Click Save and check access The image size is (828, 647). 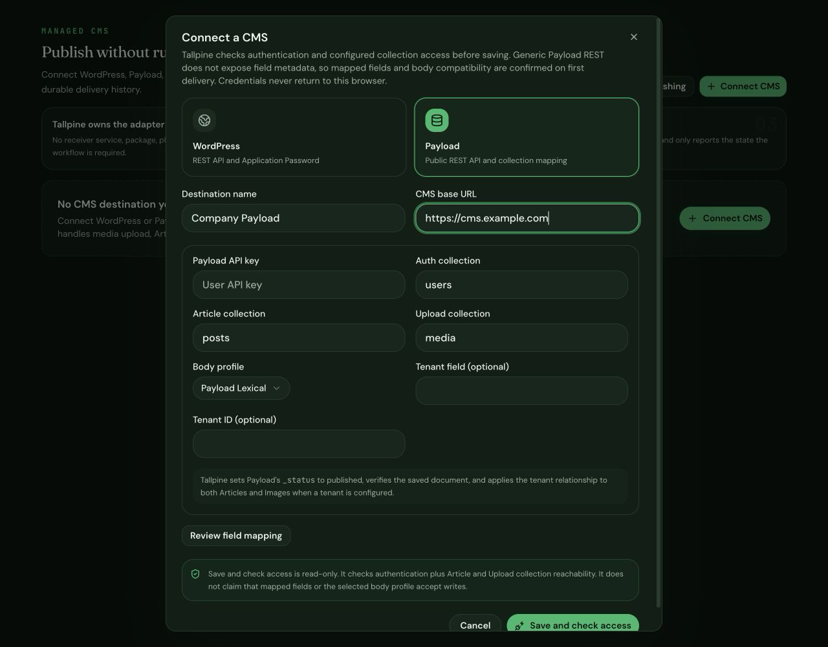click(x=573, y=624)
